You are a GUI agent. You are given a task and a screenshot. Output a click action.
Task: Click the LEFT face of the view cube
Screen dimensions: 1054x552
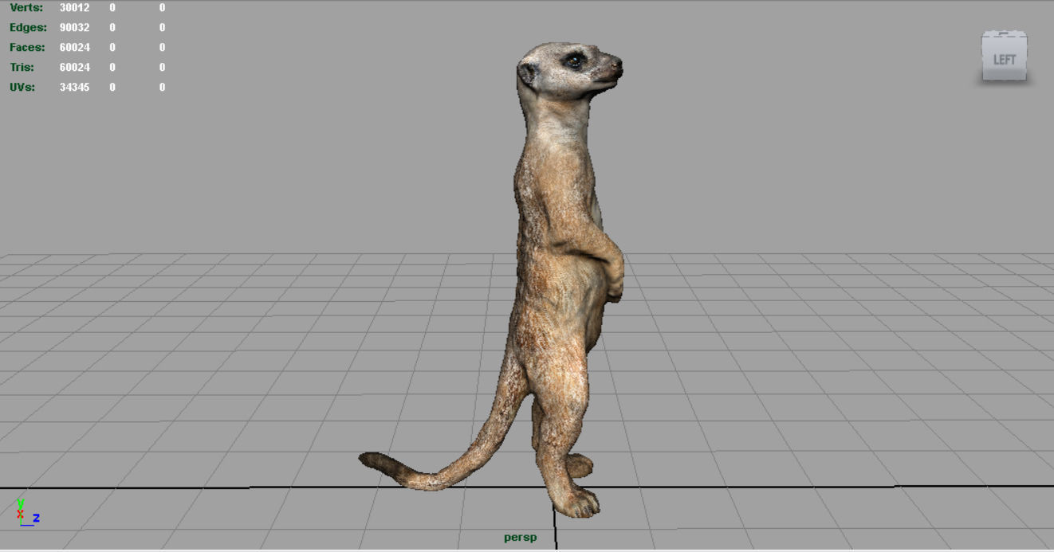1005,60
